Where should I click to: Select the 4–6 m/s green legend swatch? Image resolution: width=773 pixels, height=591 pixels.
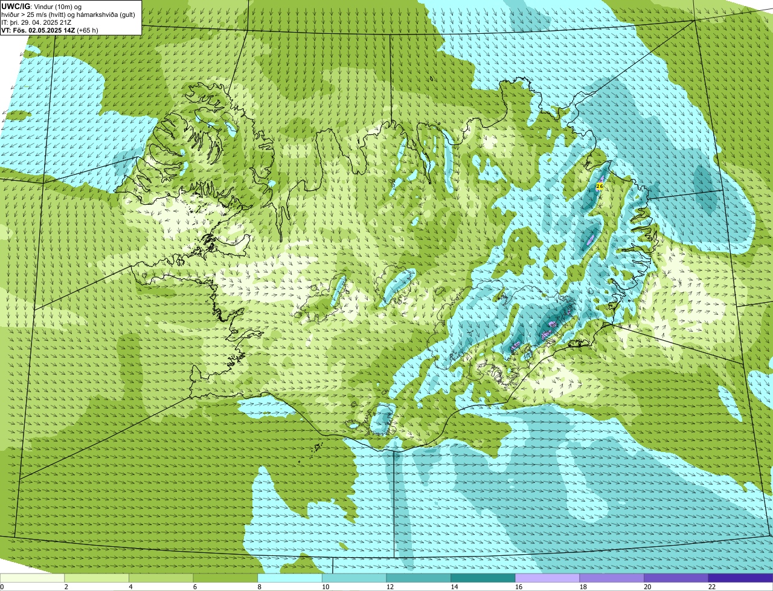click(x=161, y=578)
